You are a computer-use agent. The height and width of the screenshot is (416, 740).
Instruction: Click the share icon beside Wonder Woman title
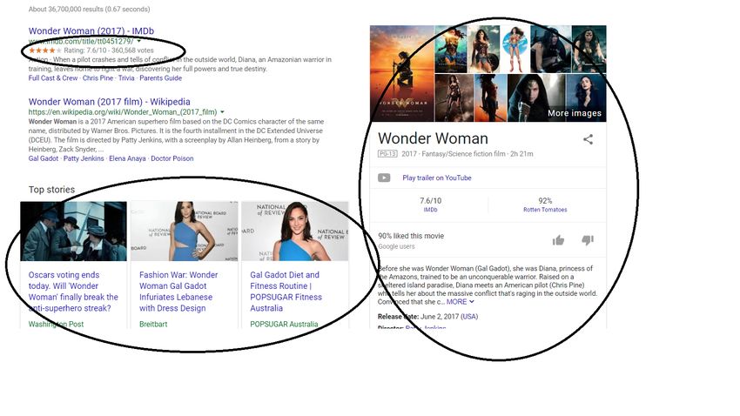pyautogui.click(x=588, y=139)
